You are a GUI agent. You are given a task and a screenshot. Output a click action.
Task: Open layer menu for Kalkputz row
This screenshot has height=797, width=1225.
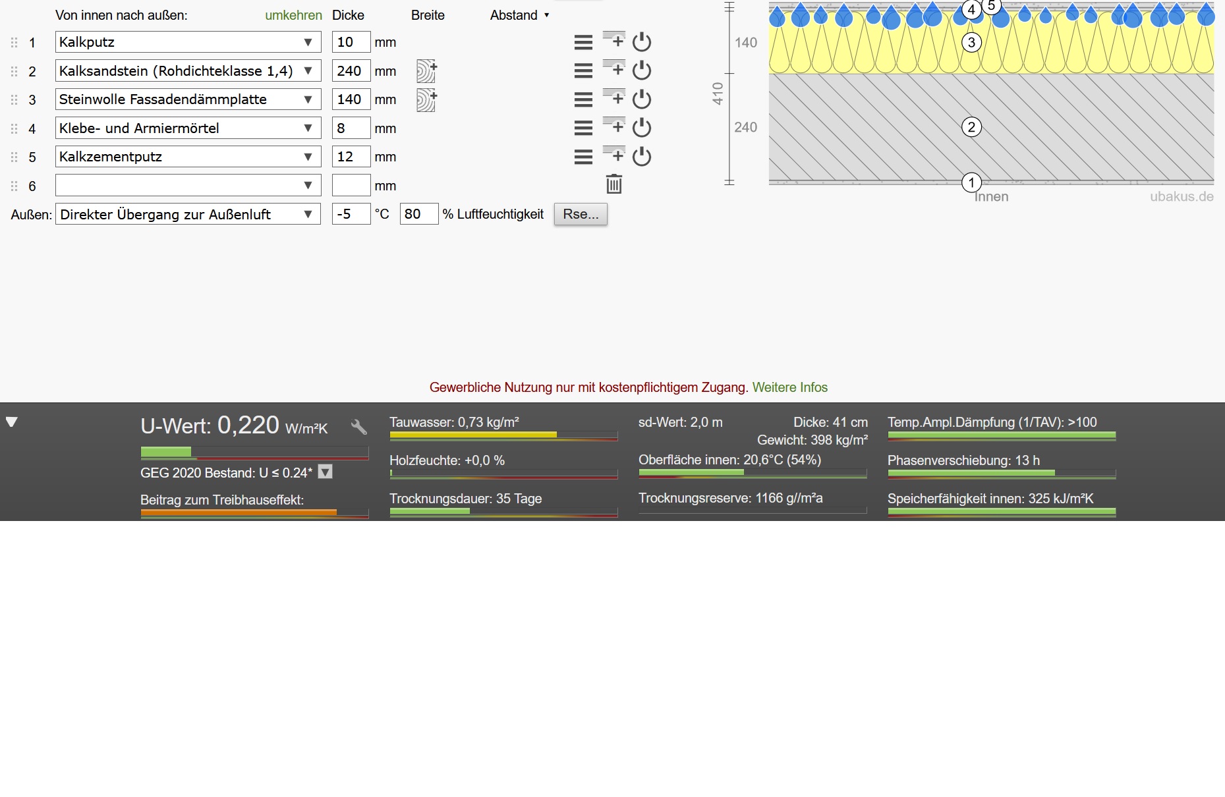[583, 42]
